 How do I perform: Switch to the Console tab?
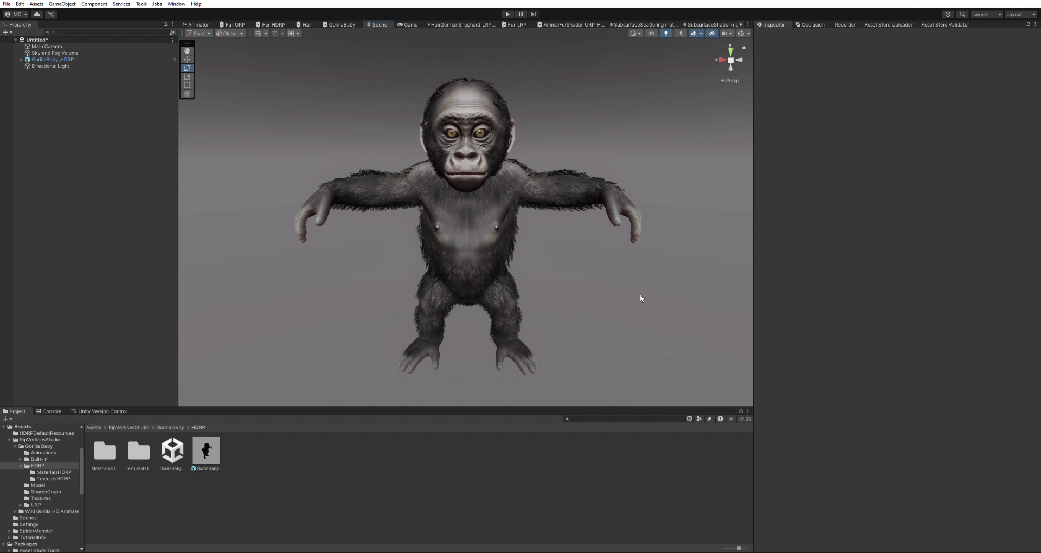[49, 411]
